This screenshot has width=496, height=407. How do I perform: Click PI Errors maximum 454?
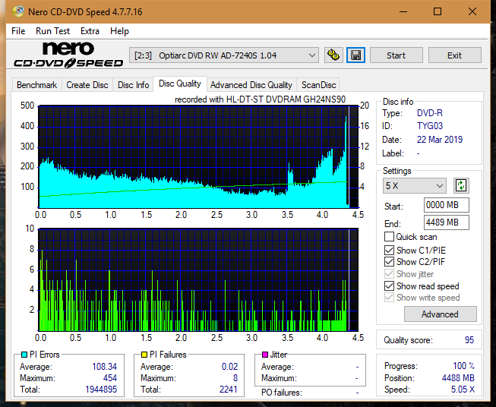(110, 378)
